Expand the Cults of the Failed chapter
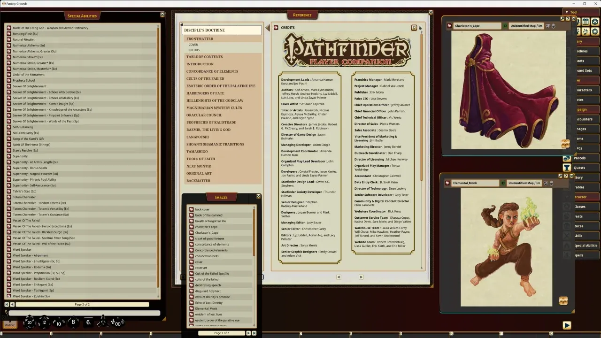The height and width of the screenshot is (338, 601). pyautogui.click(x=205, y=79)
